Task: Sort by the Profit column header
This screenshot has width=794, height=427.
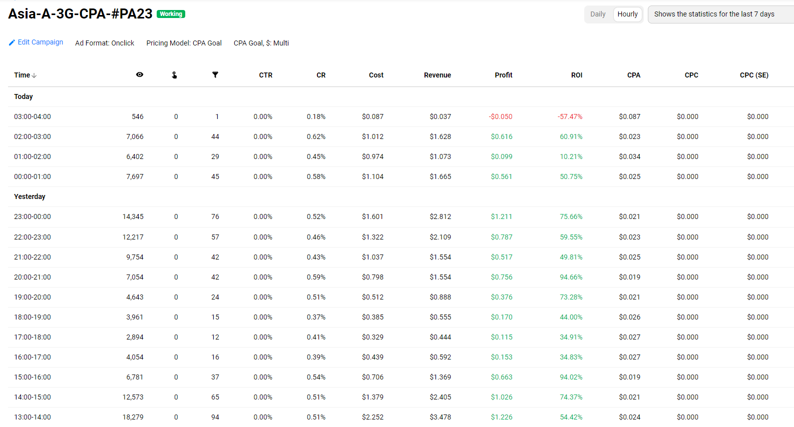Action: [x=503, y=75]
